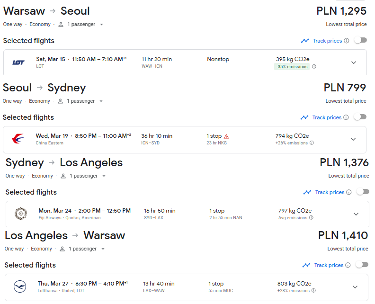Click the red warning icon beside 1 stop
Viewport: 375px width, 304px height.
pyautogui.click(x=226, y=136)
